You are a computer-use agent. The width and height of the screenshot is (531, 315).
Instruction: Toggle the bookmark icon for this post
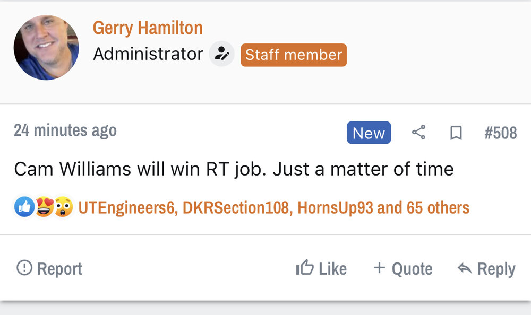coord(456,133)
